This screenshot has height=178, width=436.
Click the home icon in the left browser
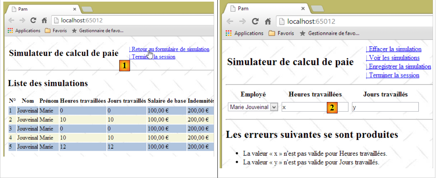[x=44, y=20]
